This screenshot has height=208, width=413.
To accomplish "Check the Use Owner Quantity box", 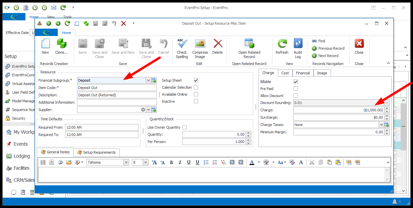I will tap(185, 127).
